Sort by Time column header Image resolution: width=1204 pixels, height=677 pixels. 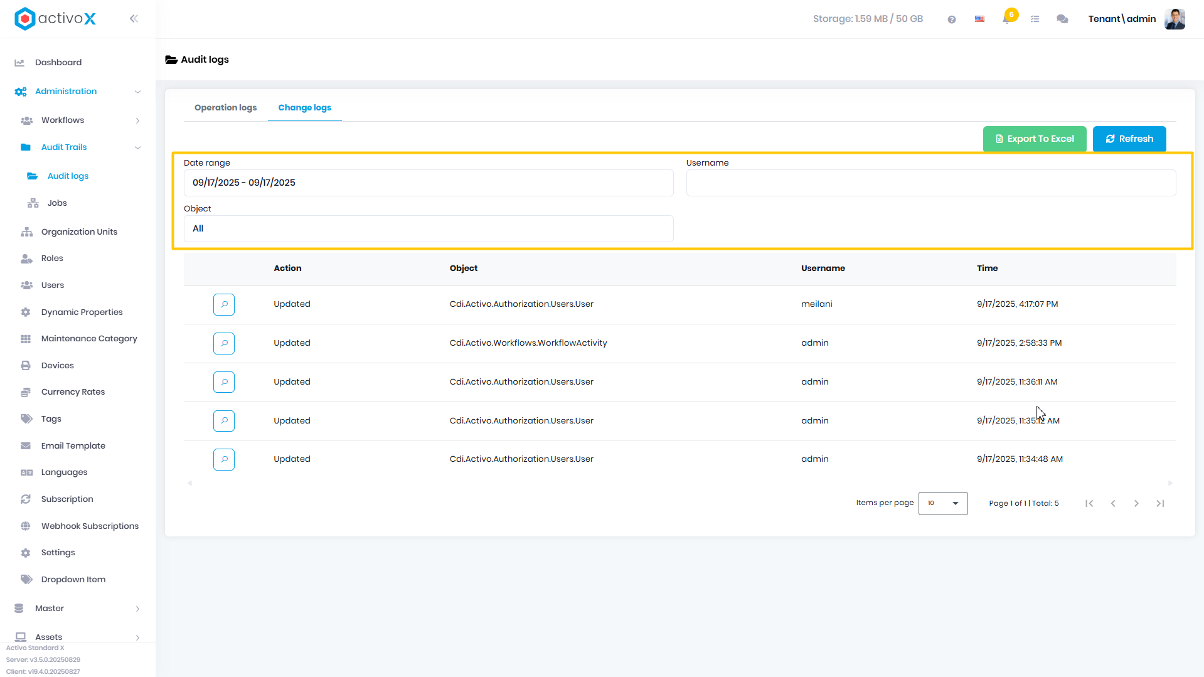click(x=987, y=268)
